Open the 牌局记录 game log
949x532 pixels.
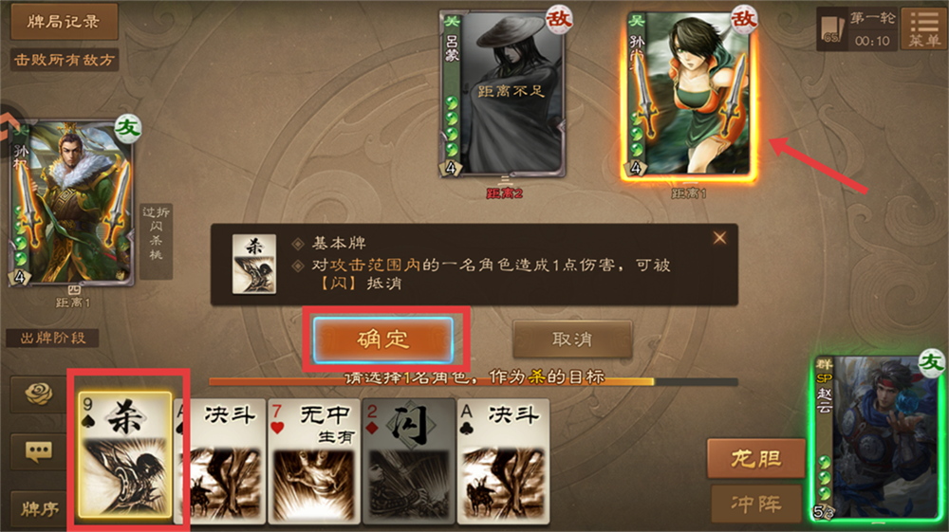tap(65, 22)
